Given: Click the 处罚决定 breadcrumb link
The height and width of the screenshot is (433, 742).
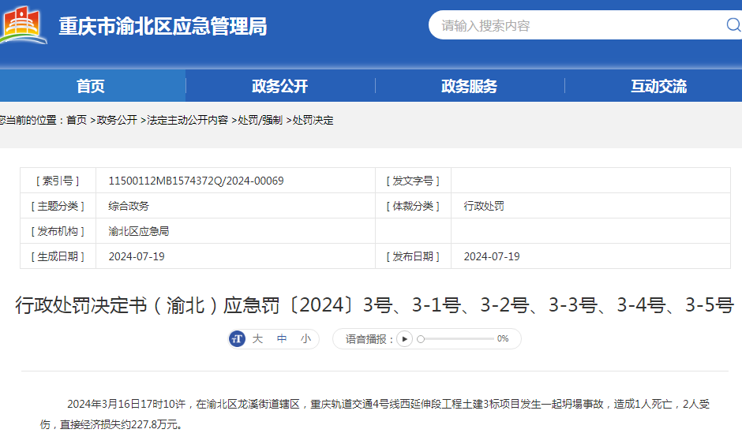Looking at the screenshot, I should point(313,120).
